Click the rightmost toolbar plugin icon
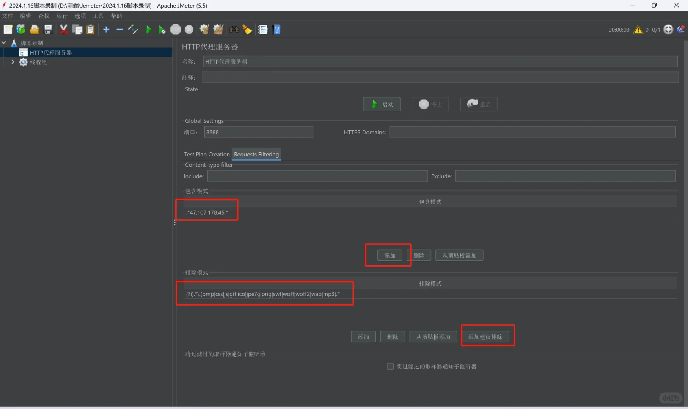 tap(680, 30)
